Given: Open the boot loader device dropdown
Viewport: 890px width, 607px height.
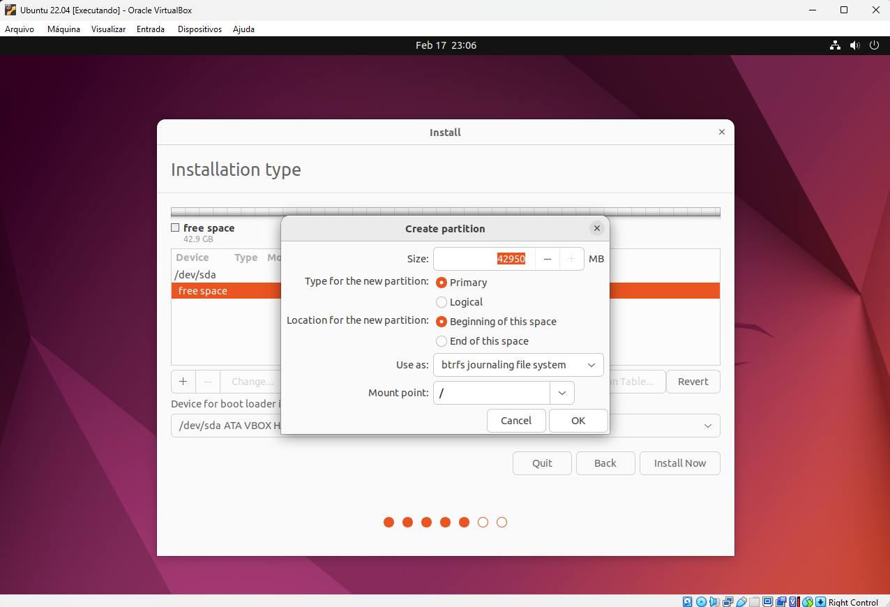Looking at the screenshot, I should point(707,426).
